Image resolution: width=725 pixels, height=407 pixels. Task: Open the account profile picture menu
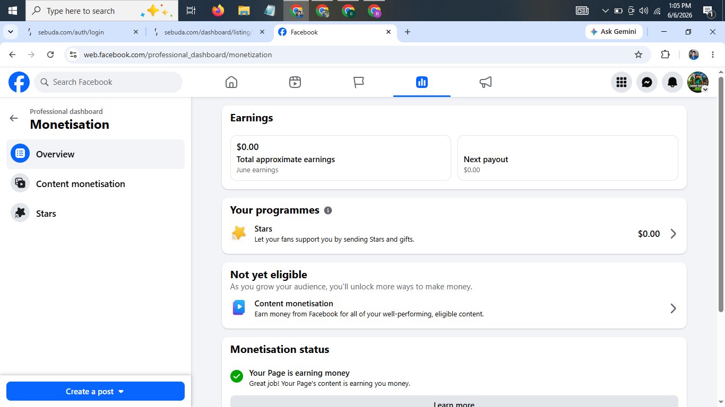tap(698, 82)
